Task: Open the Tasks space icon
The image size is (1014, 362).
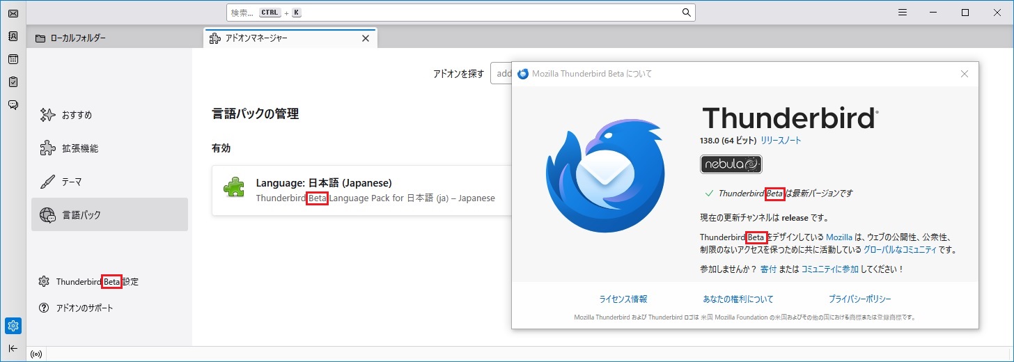Action: pos(13,82)
